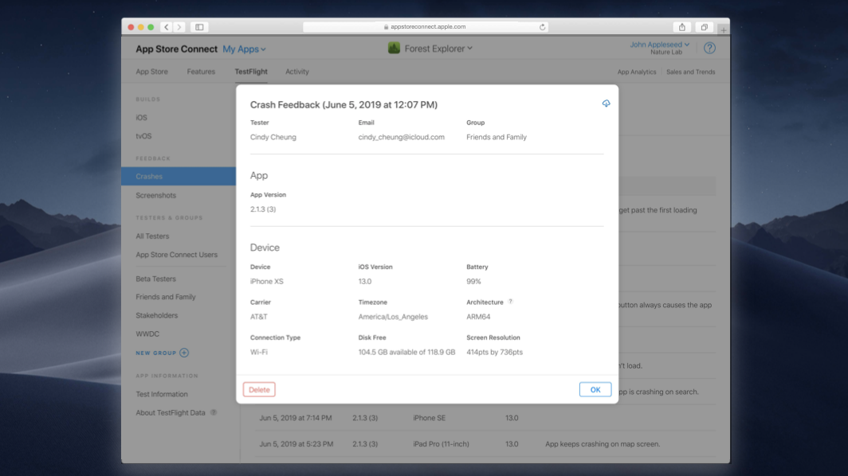Open Sales and Trends link
Screen dimensions: 848x476
691,72
